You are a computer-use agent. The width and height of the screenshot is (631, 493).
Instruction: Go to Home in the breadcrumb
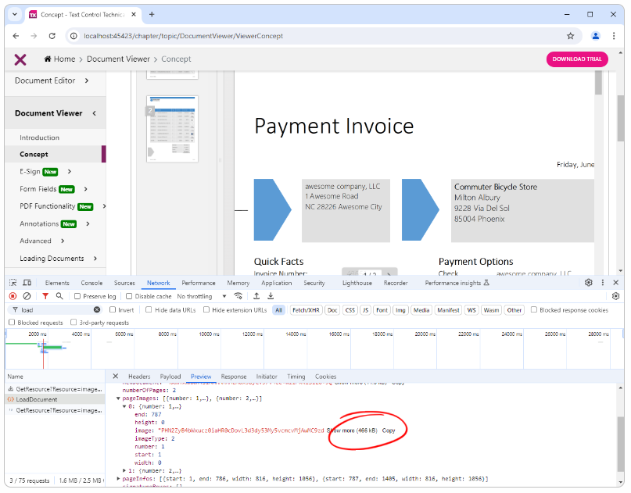point(59,59)
